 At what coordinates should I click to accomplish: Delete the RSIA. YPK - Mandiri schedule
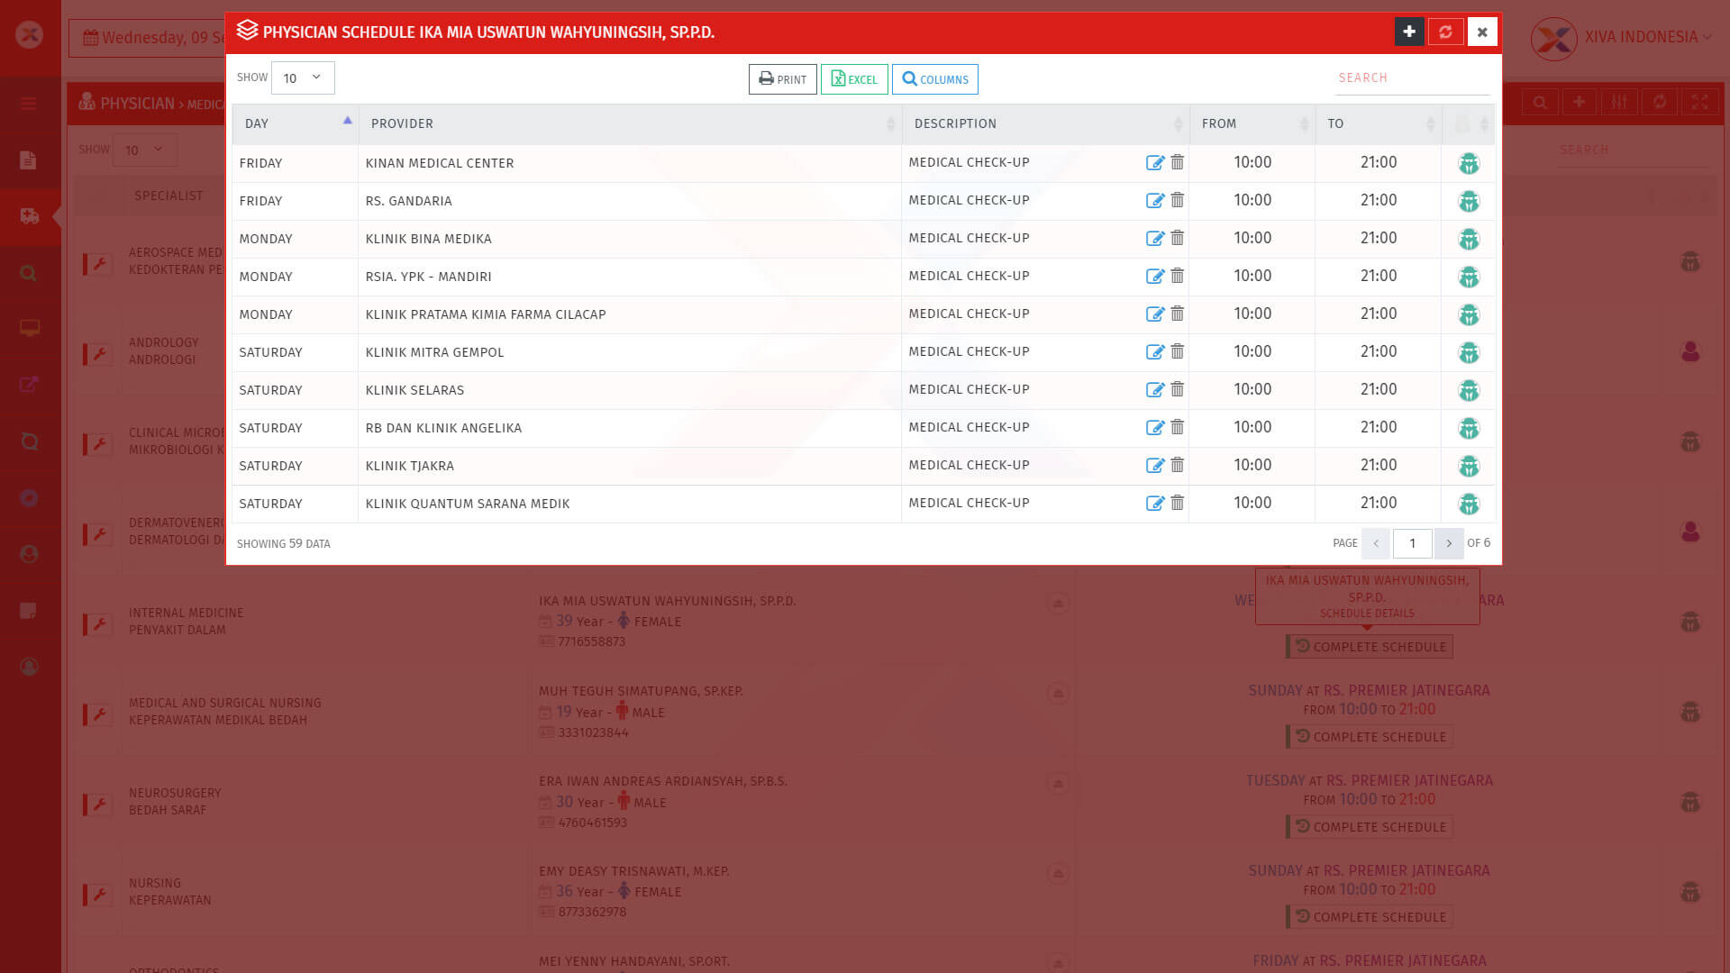click(1177, 276)
